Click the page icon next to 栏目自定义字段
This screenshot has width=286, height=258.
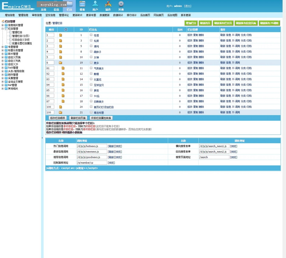(x=11, y=39)
